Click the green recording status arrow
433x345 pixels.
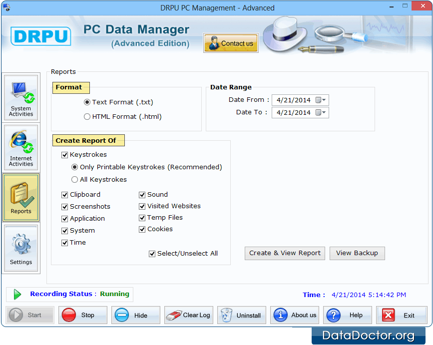pos(17,295)
